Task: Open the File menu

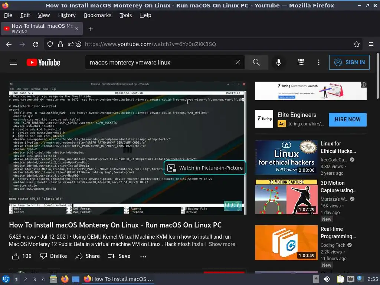Action: click(x=8, y=15)
